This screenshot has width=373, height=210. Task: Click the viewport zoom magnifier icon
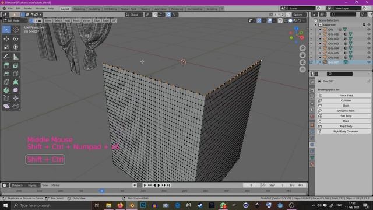(302, 48)
